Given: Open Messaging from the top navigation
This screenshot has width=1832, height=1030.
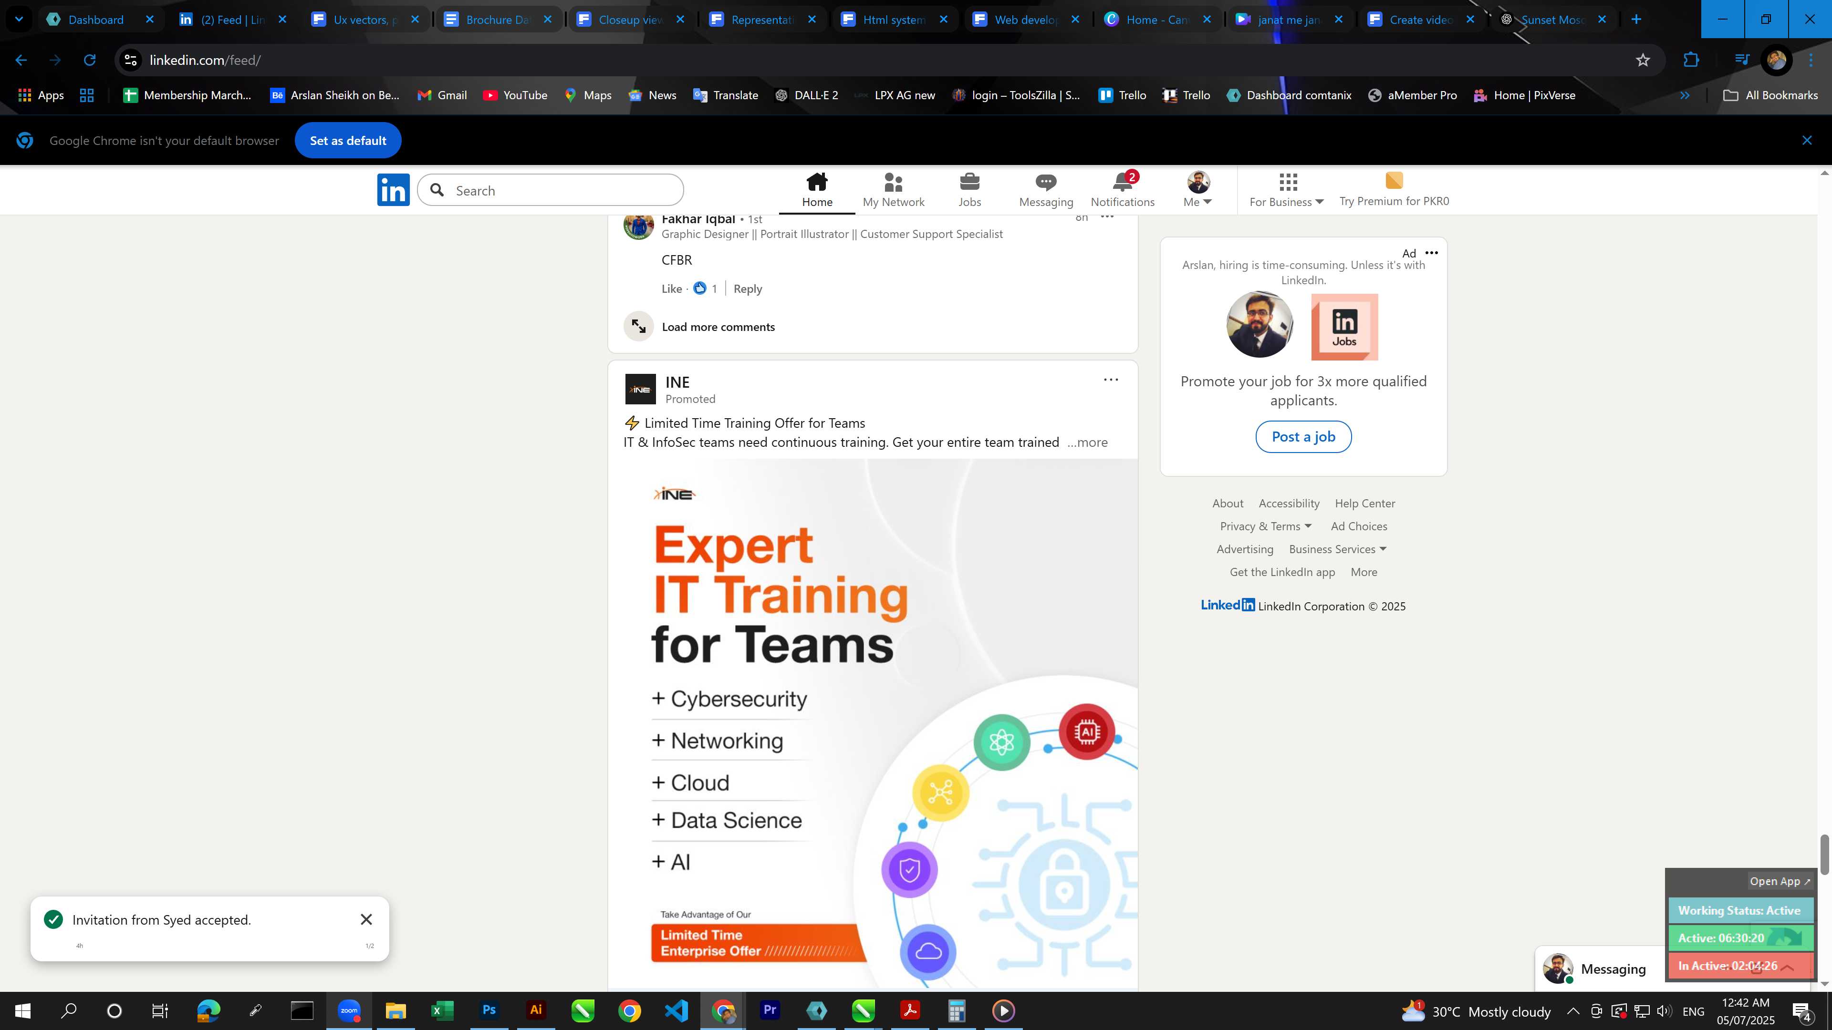Looking at the screenshot, I should [x=1045, y=190].
